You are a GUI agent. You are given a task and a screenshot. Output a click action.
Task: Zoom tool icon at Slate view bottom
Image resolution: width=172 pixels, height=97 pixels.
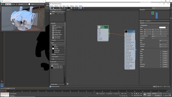(x=161, y=87)
